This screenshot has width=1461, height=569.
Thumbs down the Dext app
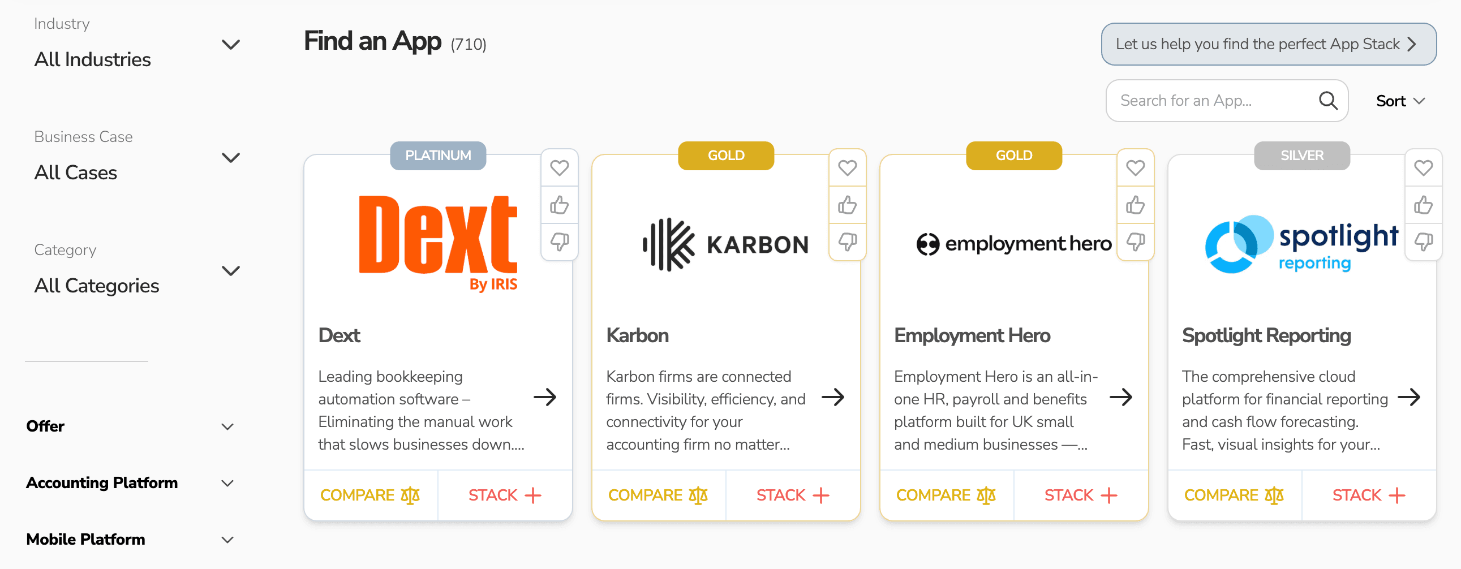(x=559, y=242)
